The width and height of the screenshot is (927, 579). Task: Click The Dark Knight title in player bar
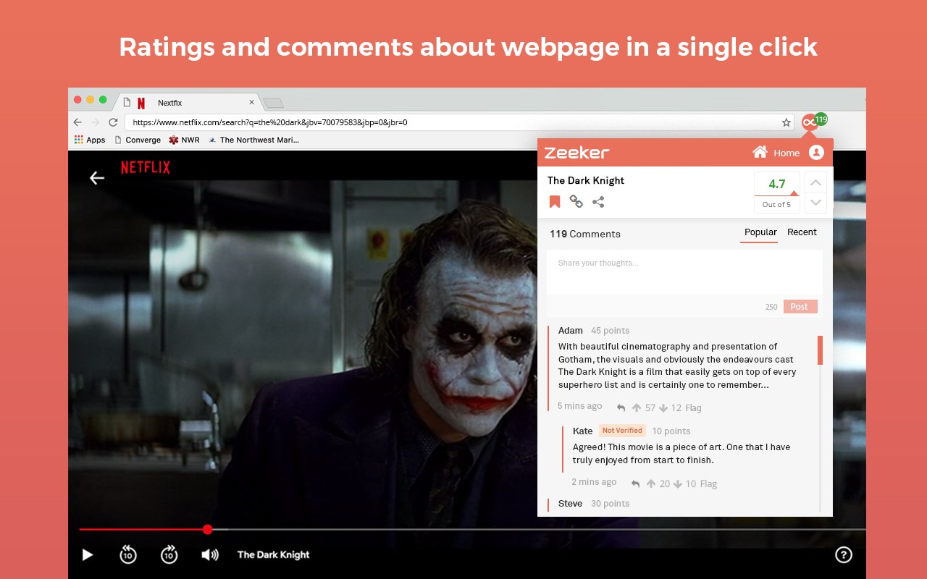point(274,555)
